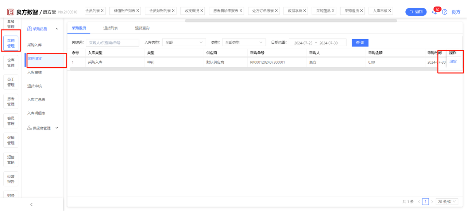Select the 采购退货 inner tab
This screenshot has width=467, height=211.
(79, 28)
